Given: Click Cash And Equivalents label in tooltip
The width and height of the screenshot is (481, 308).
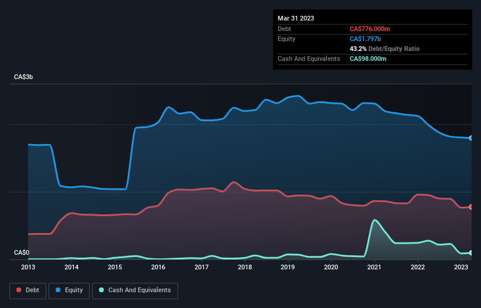Looking at the screenshot, I should point(309,59).
